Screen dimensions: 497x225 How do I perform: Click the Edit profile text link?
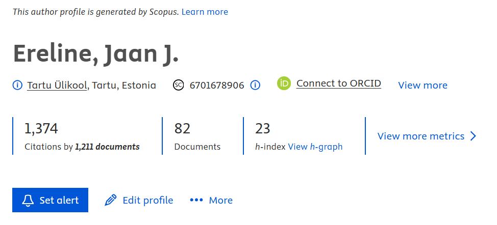pyautogui.click(x=147, y=200)
